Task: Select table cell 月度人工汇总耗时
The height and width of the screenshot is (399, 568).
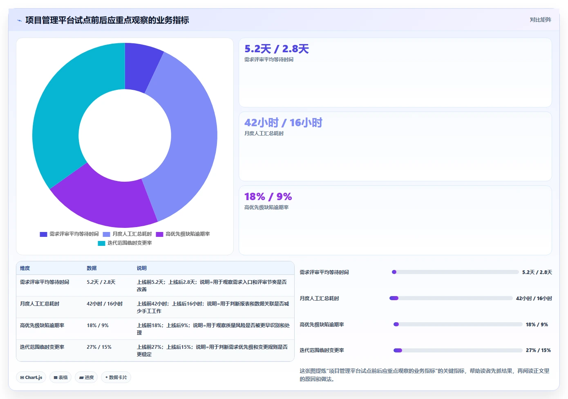Action: pyautogui.click(x=40, y=304)
